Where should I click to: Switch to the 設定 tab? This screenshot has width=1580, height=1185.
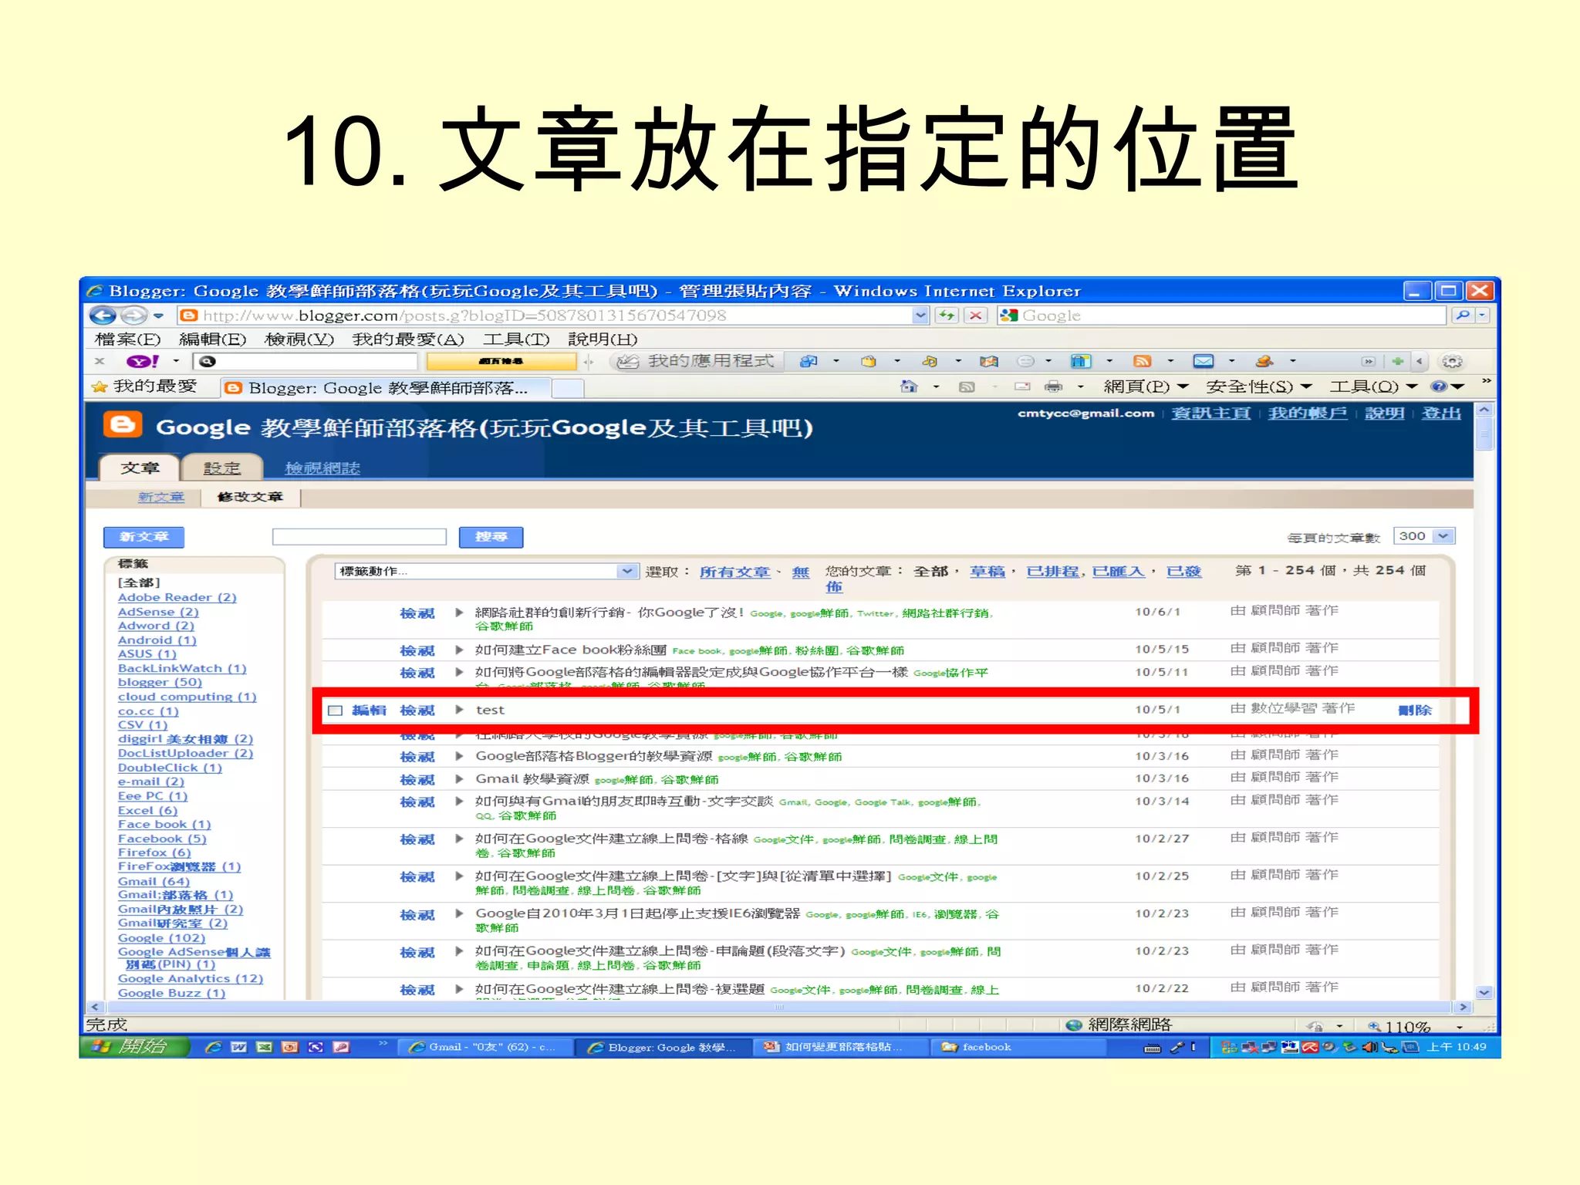click(222, 468)
